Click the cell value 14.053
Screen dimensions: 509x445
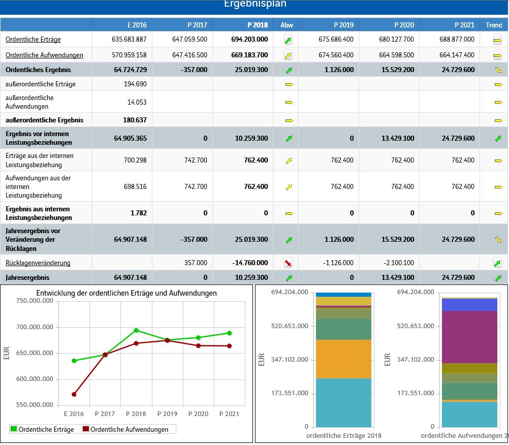137,102
